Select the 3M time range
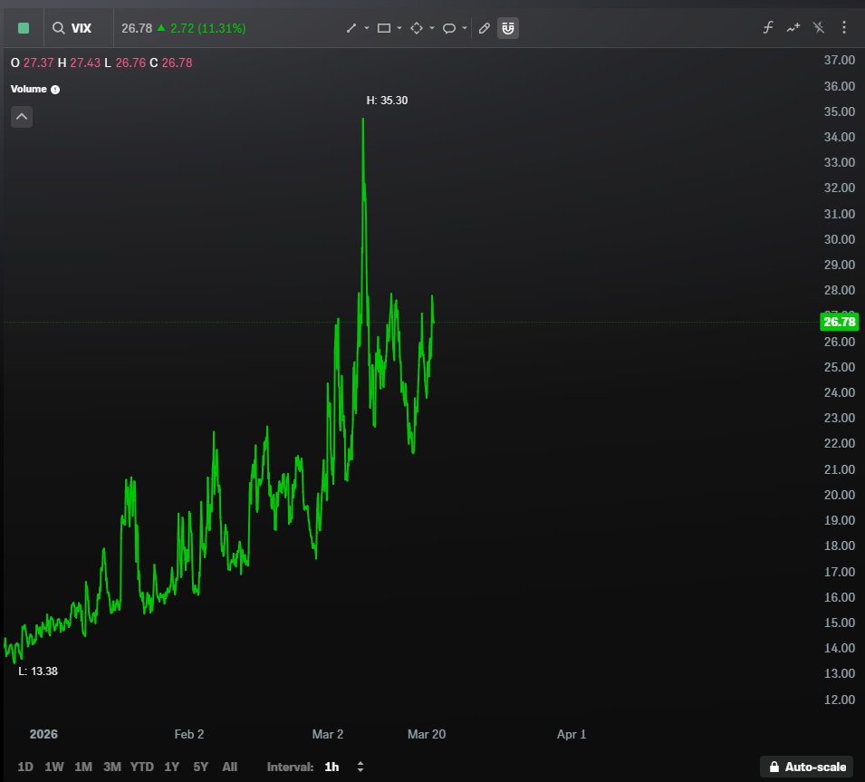865x782 pixels. tap(112, 767)
